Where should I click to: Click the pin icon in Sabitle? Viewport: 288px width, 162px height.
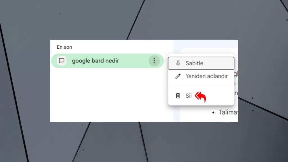[x=178, y=63]
